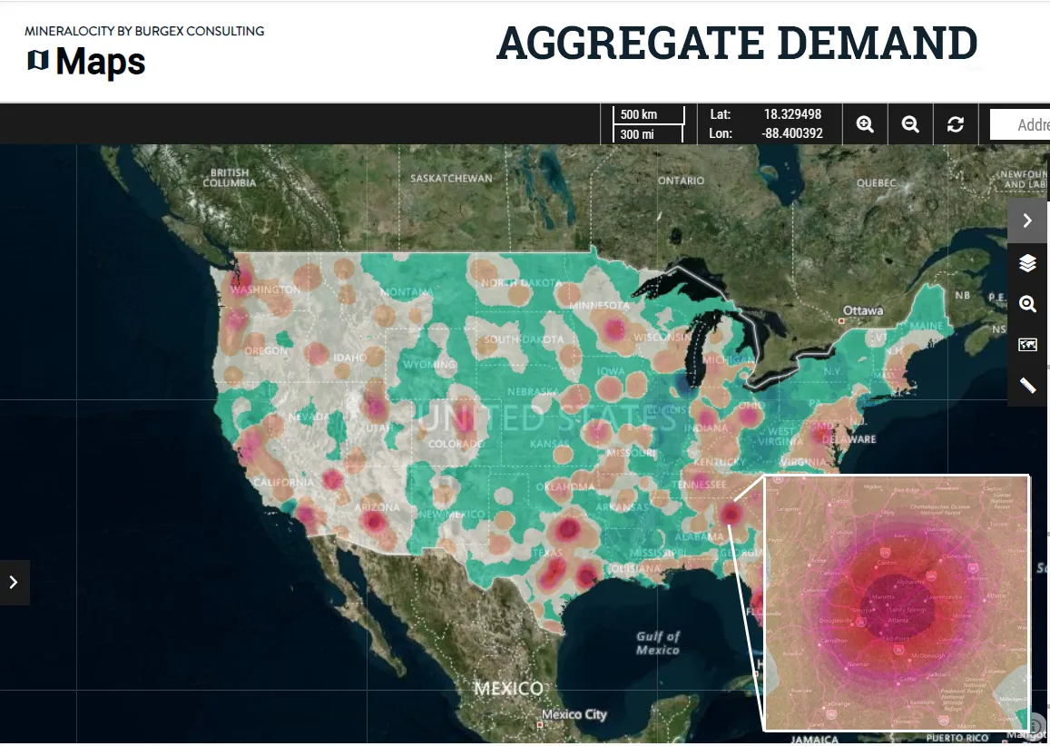
Task: Click the BRITISH COLUMBIA label
Action: click(230, 178)
